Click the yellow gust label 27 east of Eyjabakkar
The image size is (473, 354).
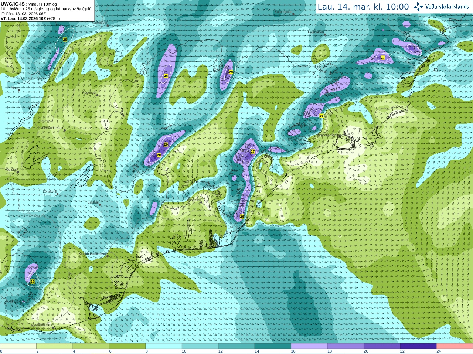[383, 58]
